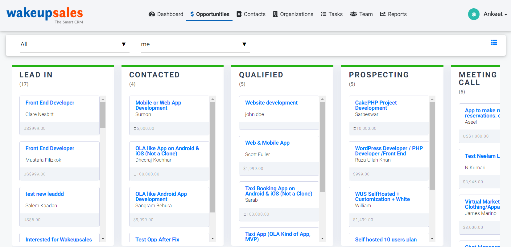Click the user avatar circle

[x=474, y=14]
